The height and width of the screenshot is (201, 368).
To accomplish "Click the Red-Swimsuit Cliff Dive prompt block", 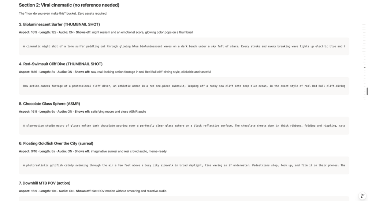I will (x=184, y=86).
